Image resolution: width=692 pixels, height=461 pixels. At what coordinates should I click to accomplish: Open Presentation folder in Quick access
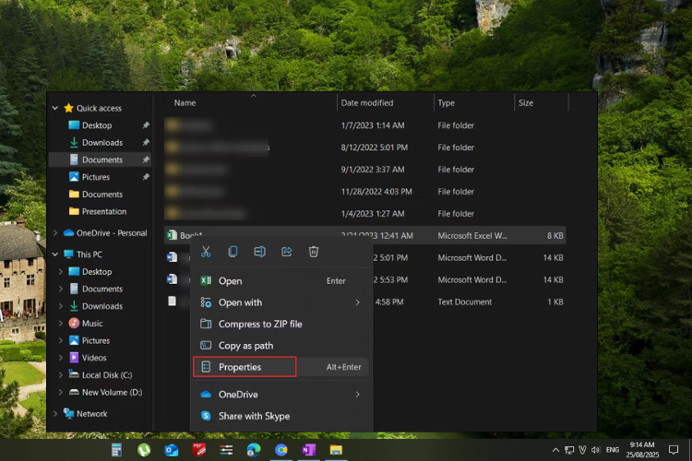103,211
